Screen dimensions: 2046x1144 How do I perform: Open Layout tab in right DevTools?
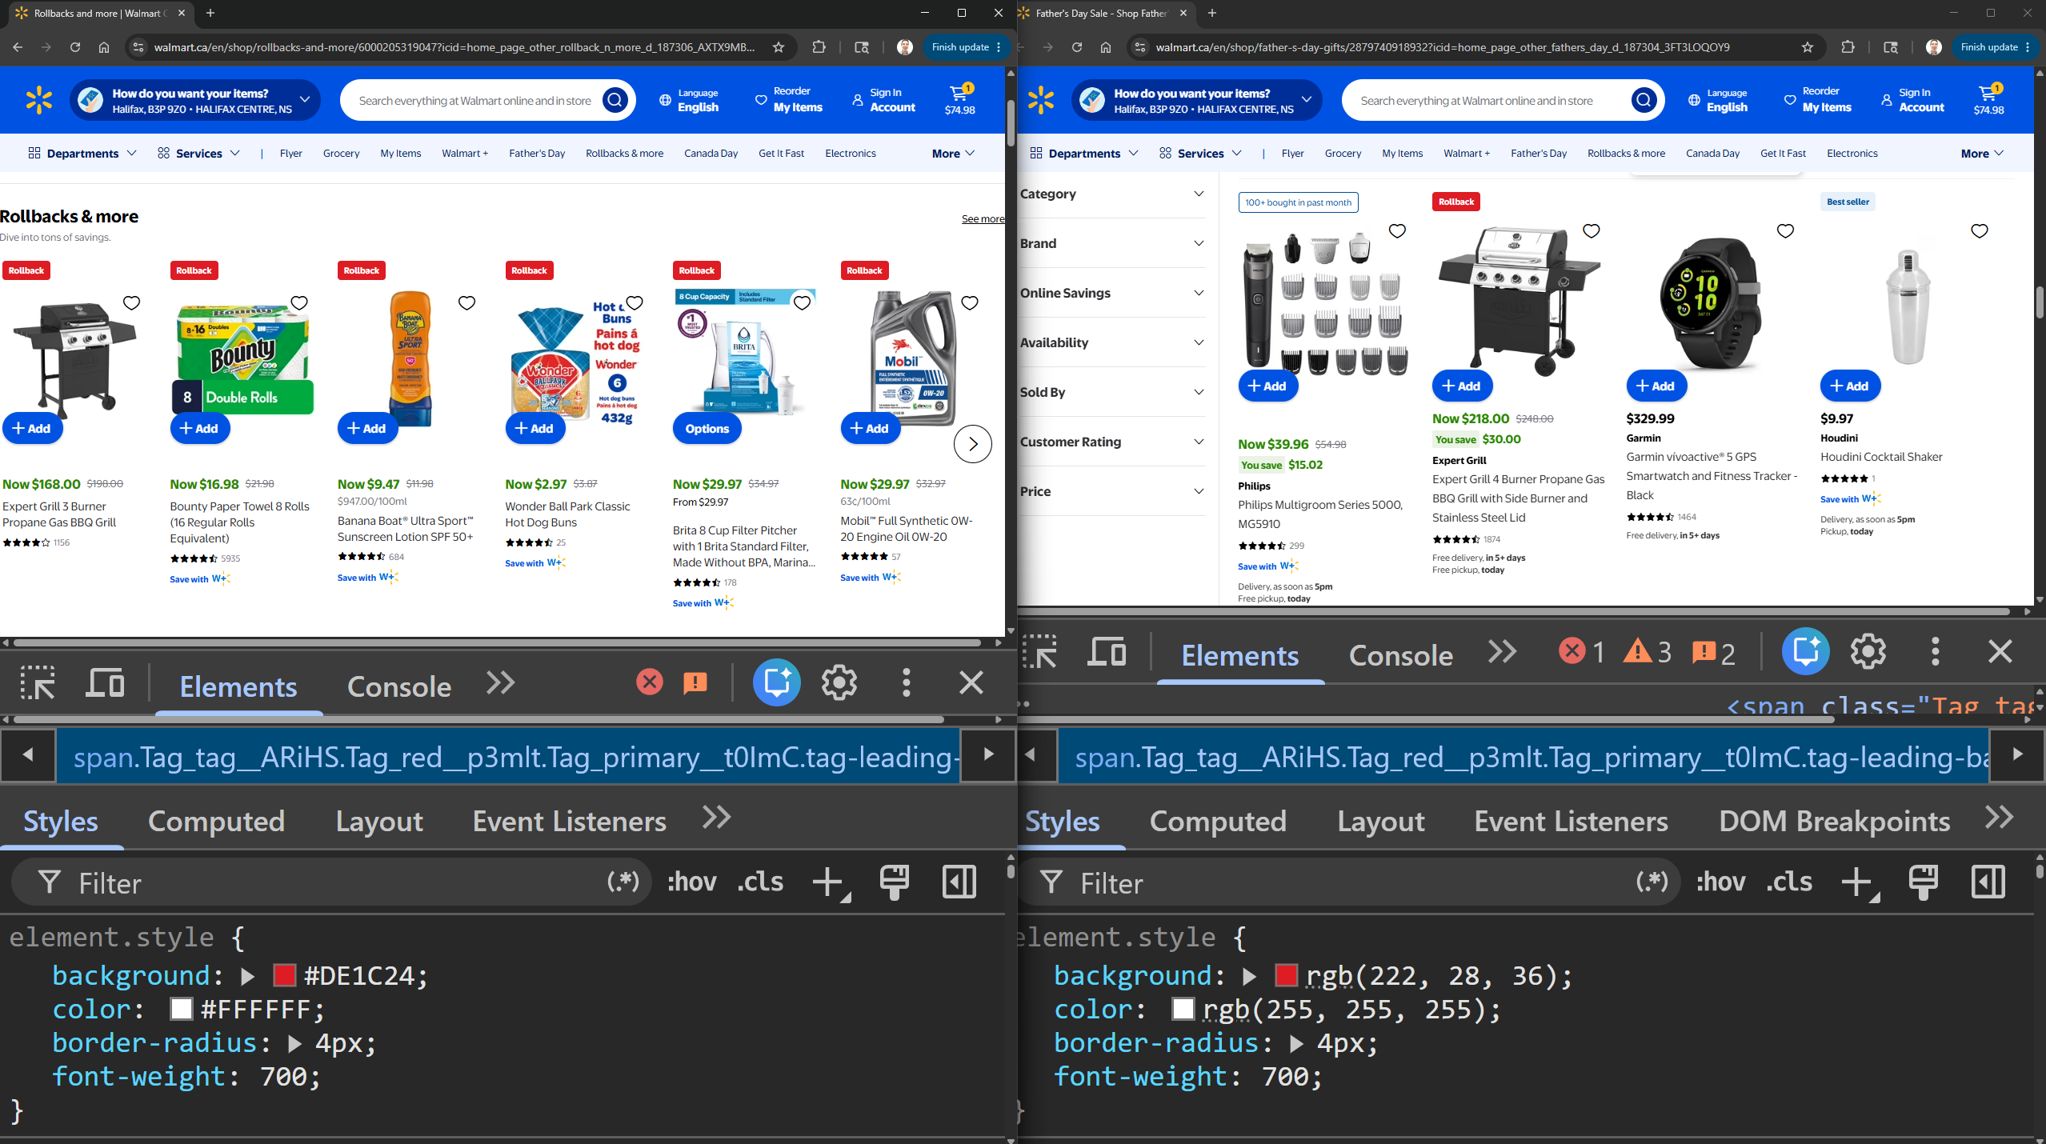pyautogui.click(x=1380, y=821)
